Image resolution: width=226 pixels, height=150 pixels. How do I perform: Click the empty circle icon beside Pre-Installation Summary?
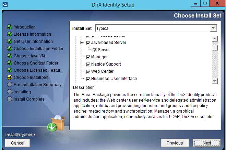pos(10,85)
